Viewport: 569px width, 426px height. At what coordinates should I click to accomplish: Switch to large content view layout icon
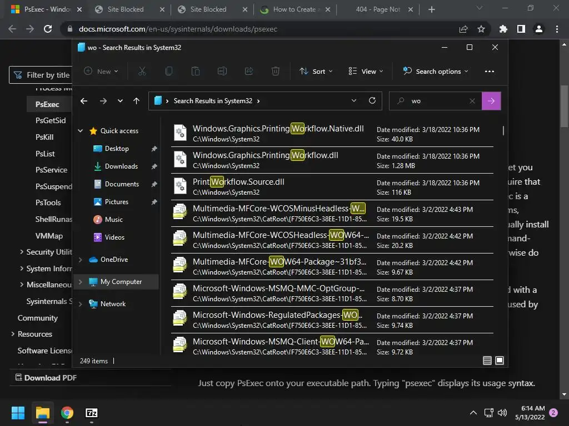[x=500, y=361]
